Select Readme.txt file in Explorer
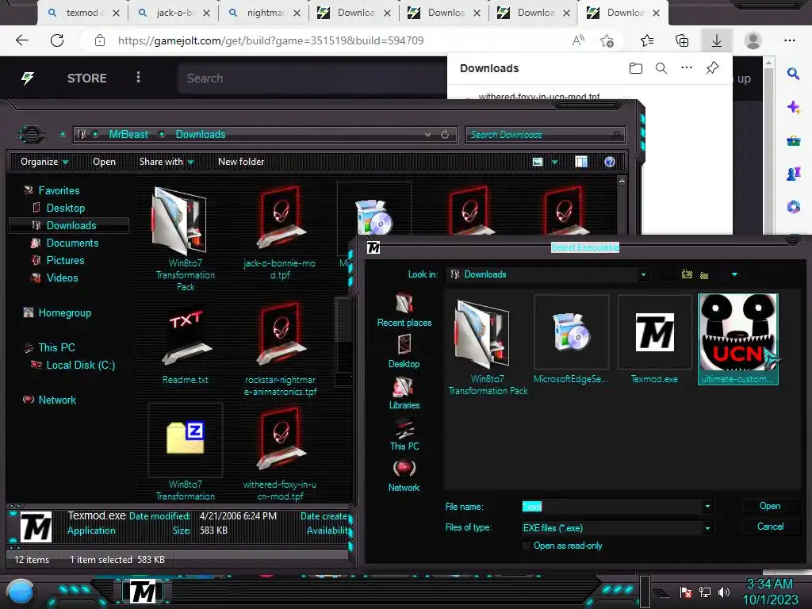The image size is (812, 609). click(x=186, y=344)
